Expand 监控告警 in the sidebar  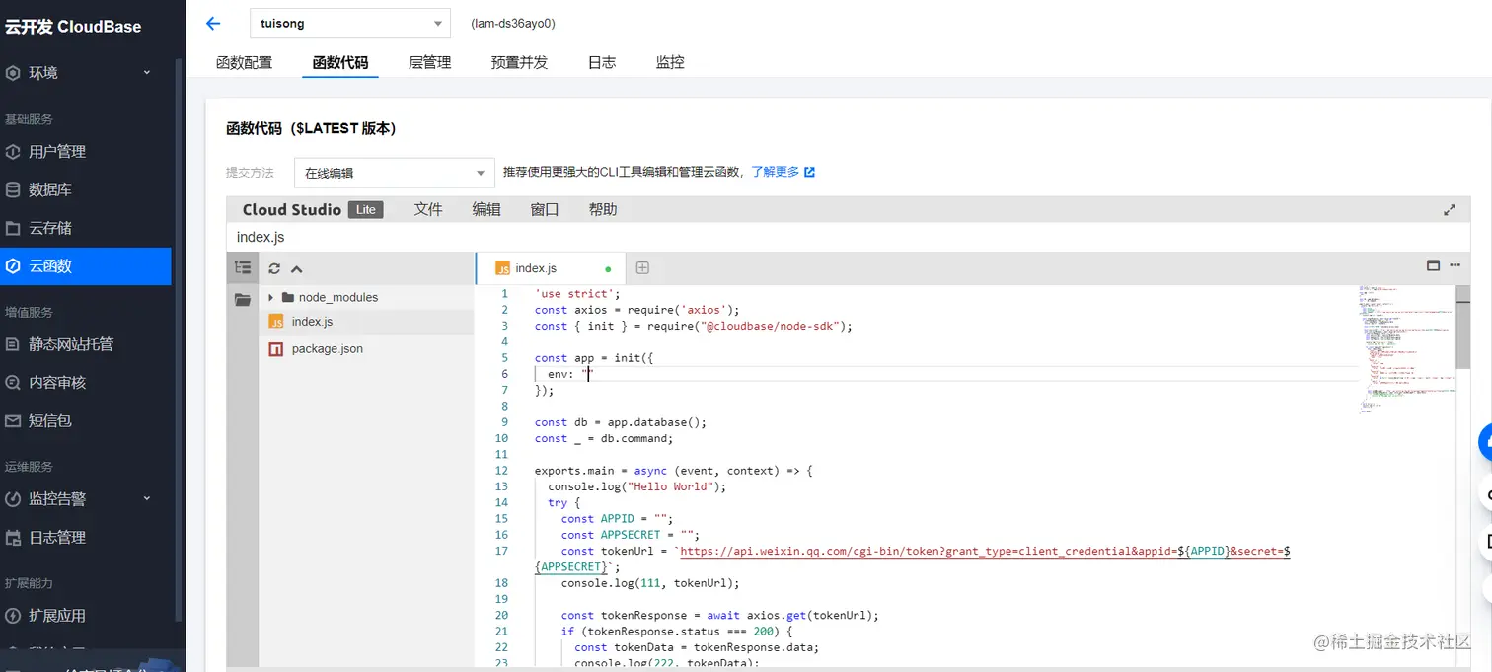point(86,499)
